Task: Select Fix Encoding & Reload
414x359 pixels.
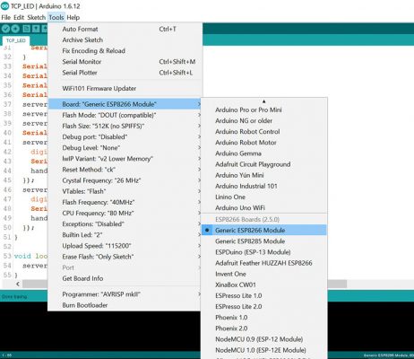Action: [125, 51]
